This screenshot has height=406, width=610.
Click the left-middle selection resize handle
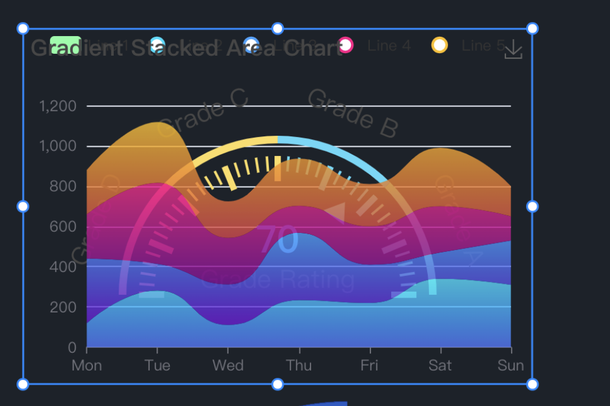pos(23,207)
